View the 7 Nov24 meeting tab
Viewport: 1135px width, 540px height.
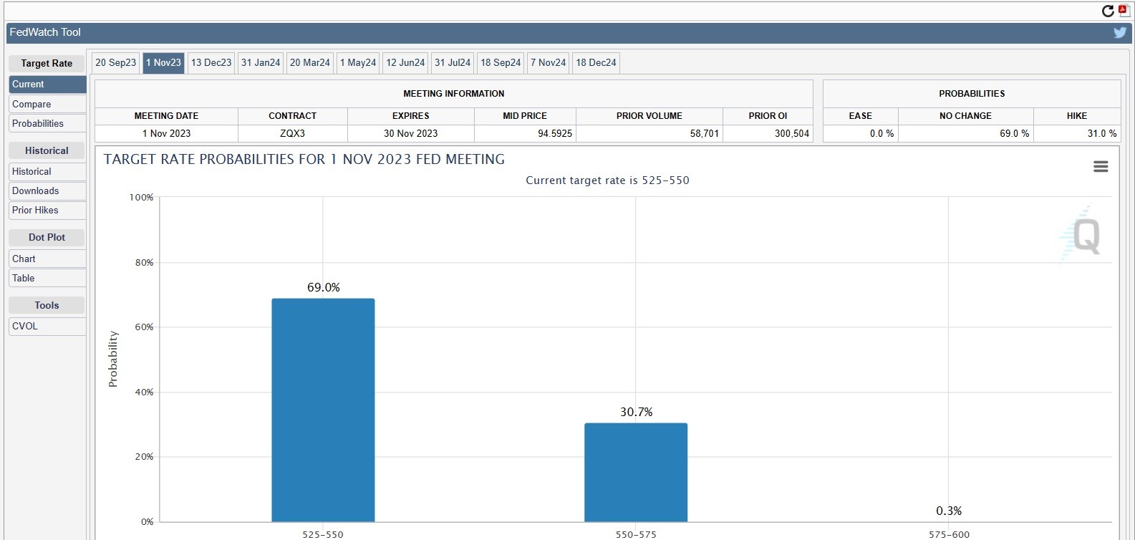point(548,63)
